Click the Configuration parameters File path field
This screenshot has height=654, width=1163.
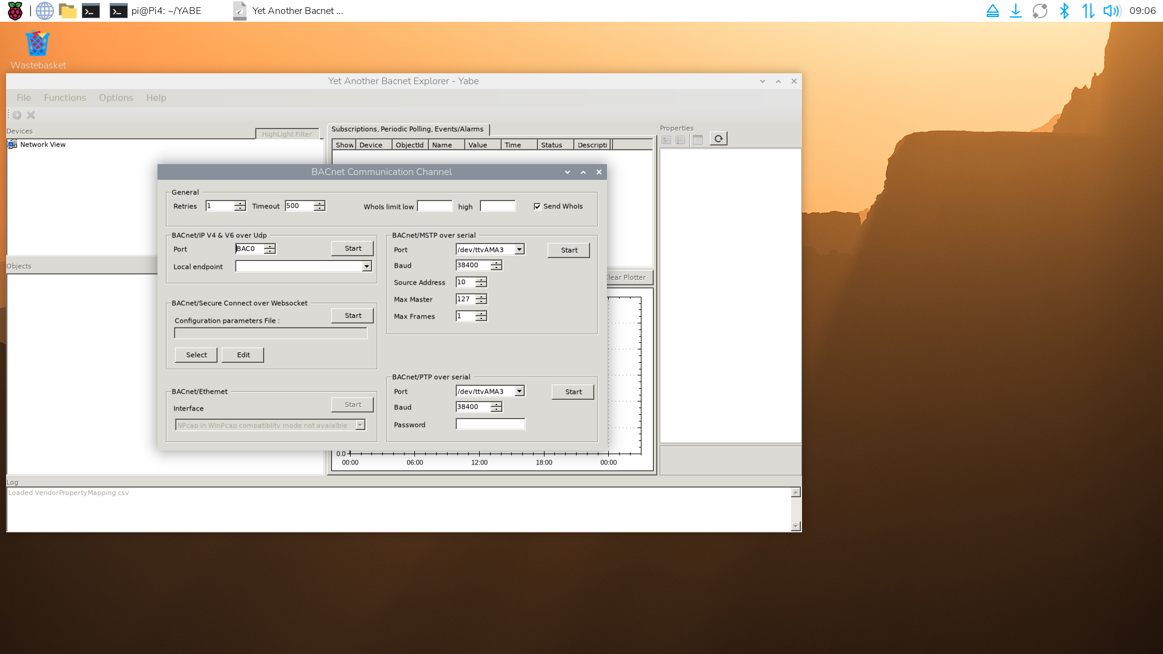(x=271, y=333)
